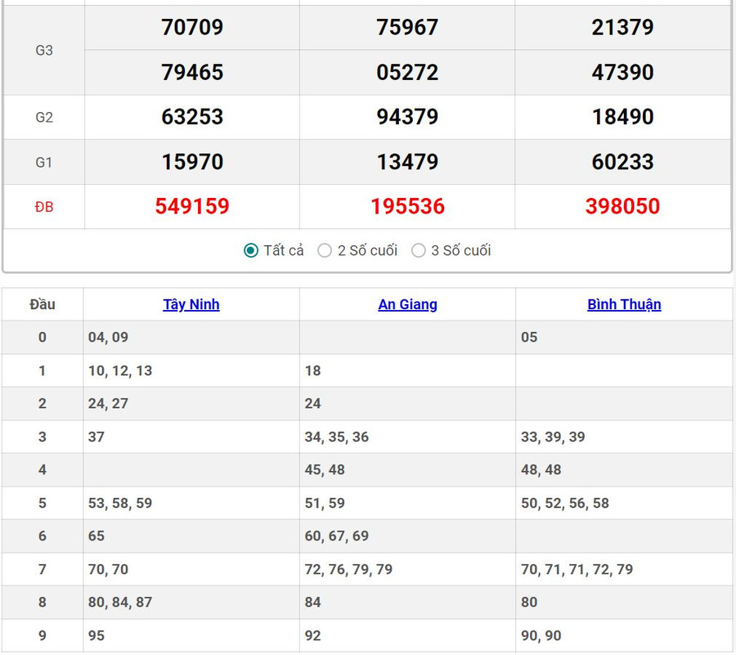Image resolution: width=736 pixels, height=655 pixels.
Task: Follow the Bình Thuận header link
Action: click(624, 304)
